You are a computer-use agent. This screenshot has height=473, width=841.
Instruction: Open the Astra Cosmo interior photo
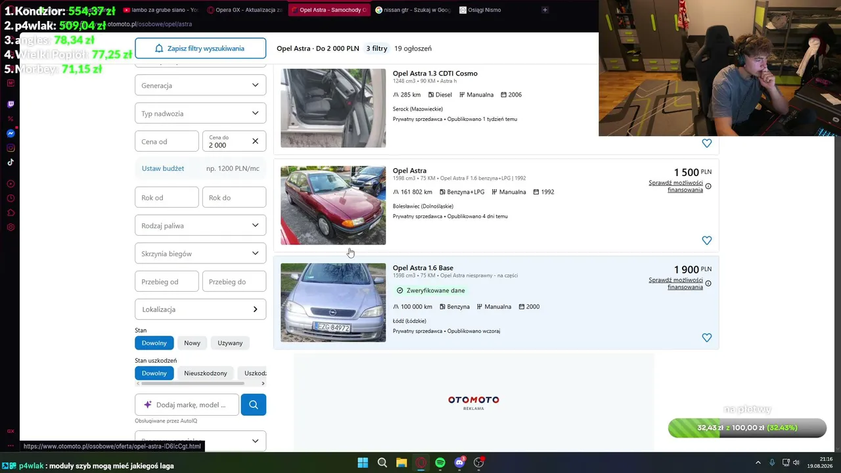(x=333, y=108)
